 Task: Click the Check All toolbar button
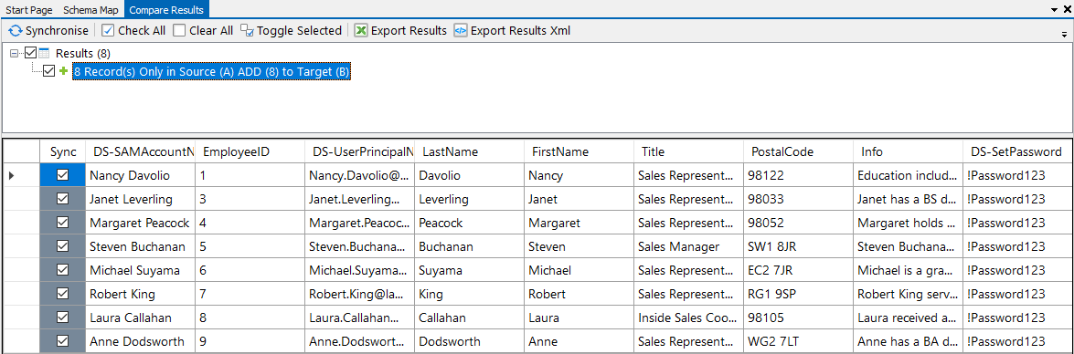[133, 31]
